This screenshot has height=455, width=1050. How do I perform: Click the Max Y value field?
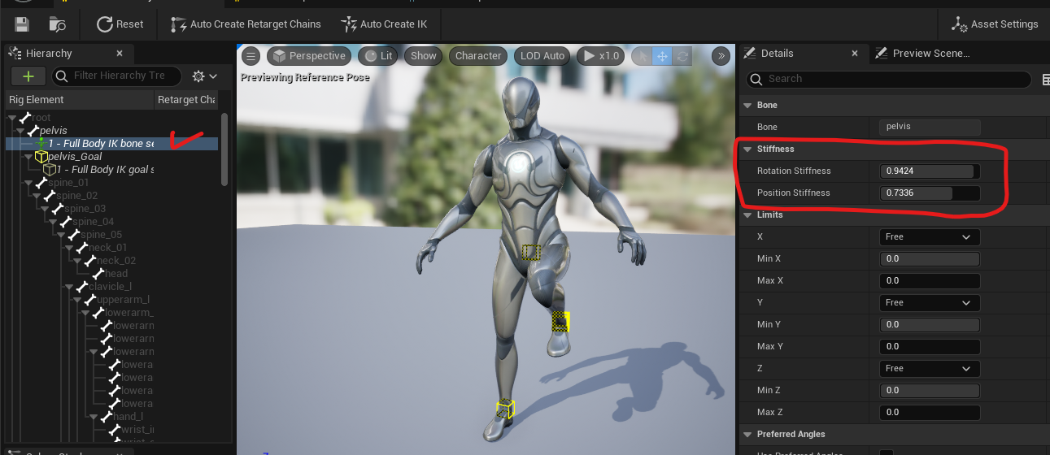930,346
